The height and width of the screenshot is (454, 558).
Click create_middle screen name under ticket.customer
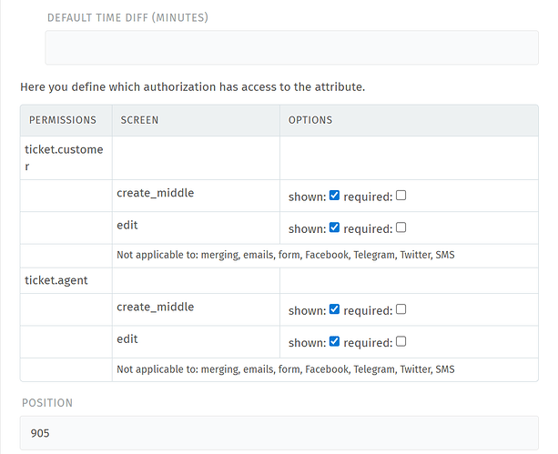[x=156, y=193]
